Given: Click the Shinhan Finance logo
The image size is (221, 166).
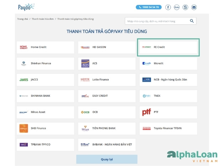Looking at the screenshot, I should point(24,64).
